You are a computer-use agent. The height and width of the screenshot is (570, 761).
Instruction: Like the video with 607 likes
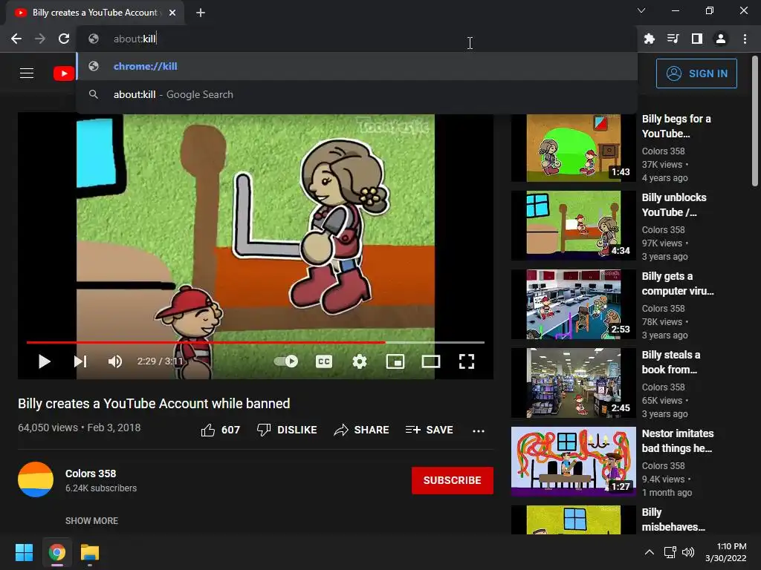point(220,430)
